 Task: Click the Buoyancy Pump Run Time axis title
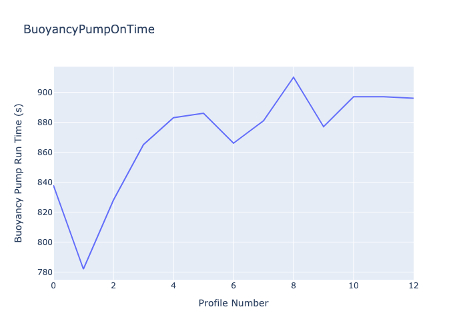pos(19,170)
